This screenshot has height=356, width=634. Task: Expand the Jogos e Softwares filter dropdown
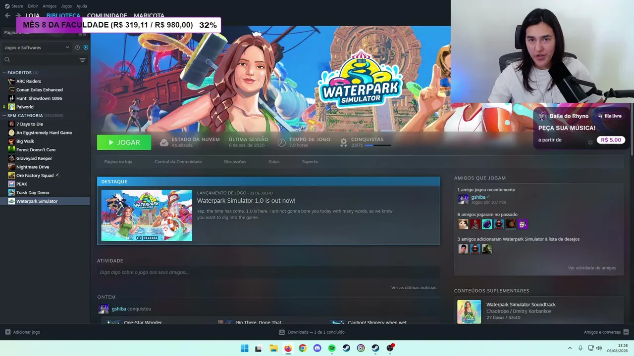(37, 47)
